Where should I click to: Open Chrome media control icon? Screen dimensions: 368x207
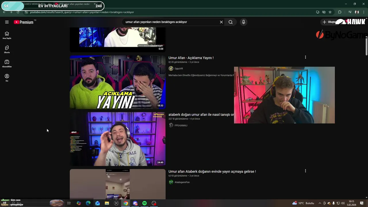point(350,12)
